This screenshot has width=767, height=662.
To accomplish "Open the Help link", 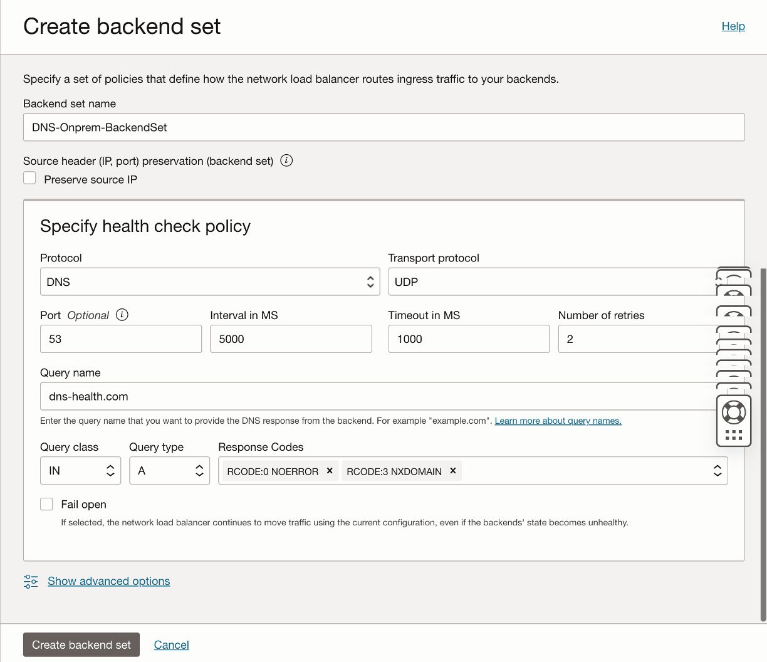I will (733, 26).
